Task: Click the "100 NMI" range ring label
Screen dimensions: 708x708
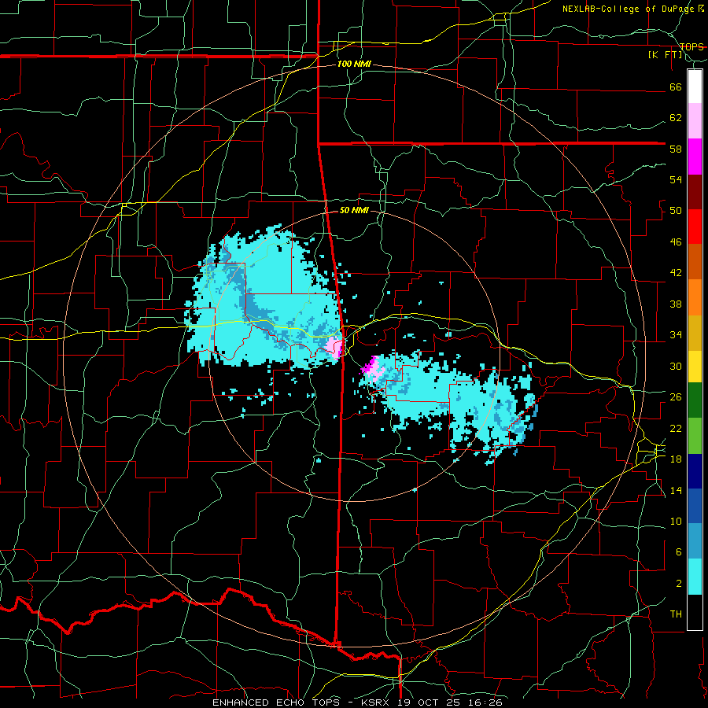Action: [x=354, y=65]
